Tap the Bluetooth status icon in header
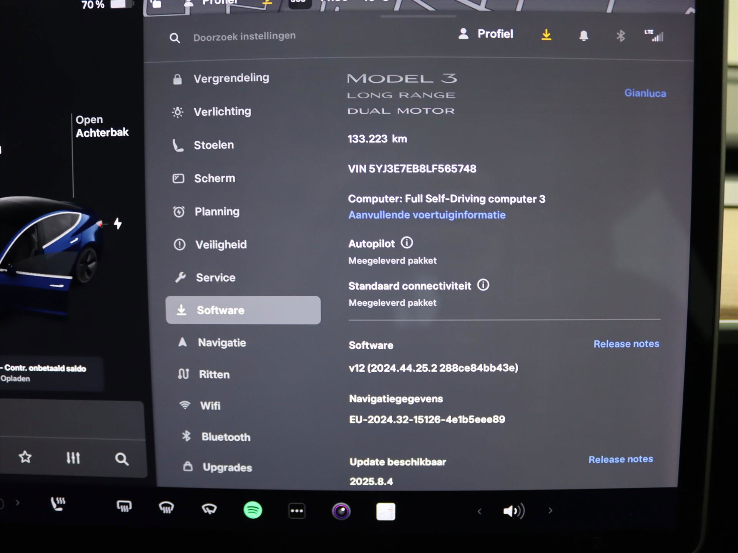This screenshot has width=738, height=553. [620, 36]
